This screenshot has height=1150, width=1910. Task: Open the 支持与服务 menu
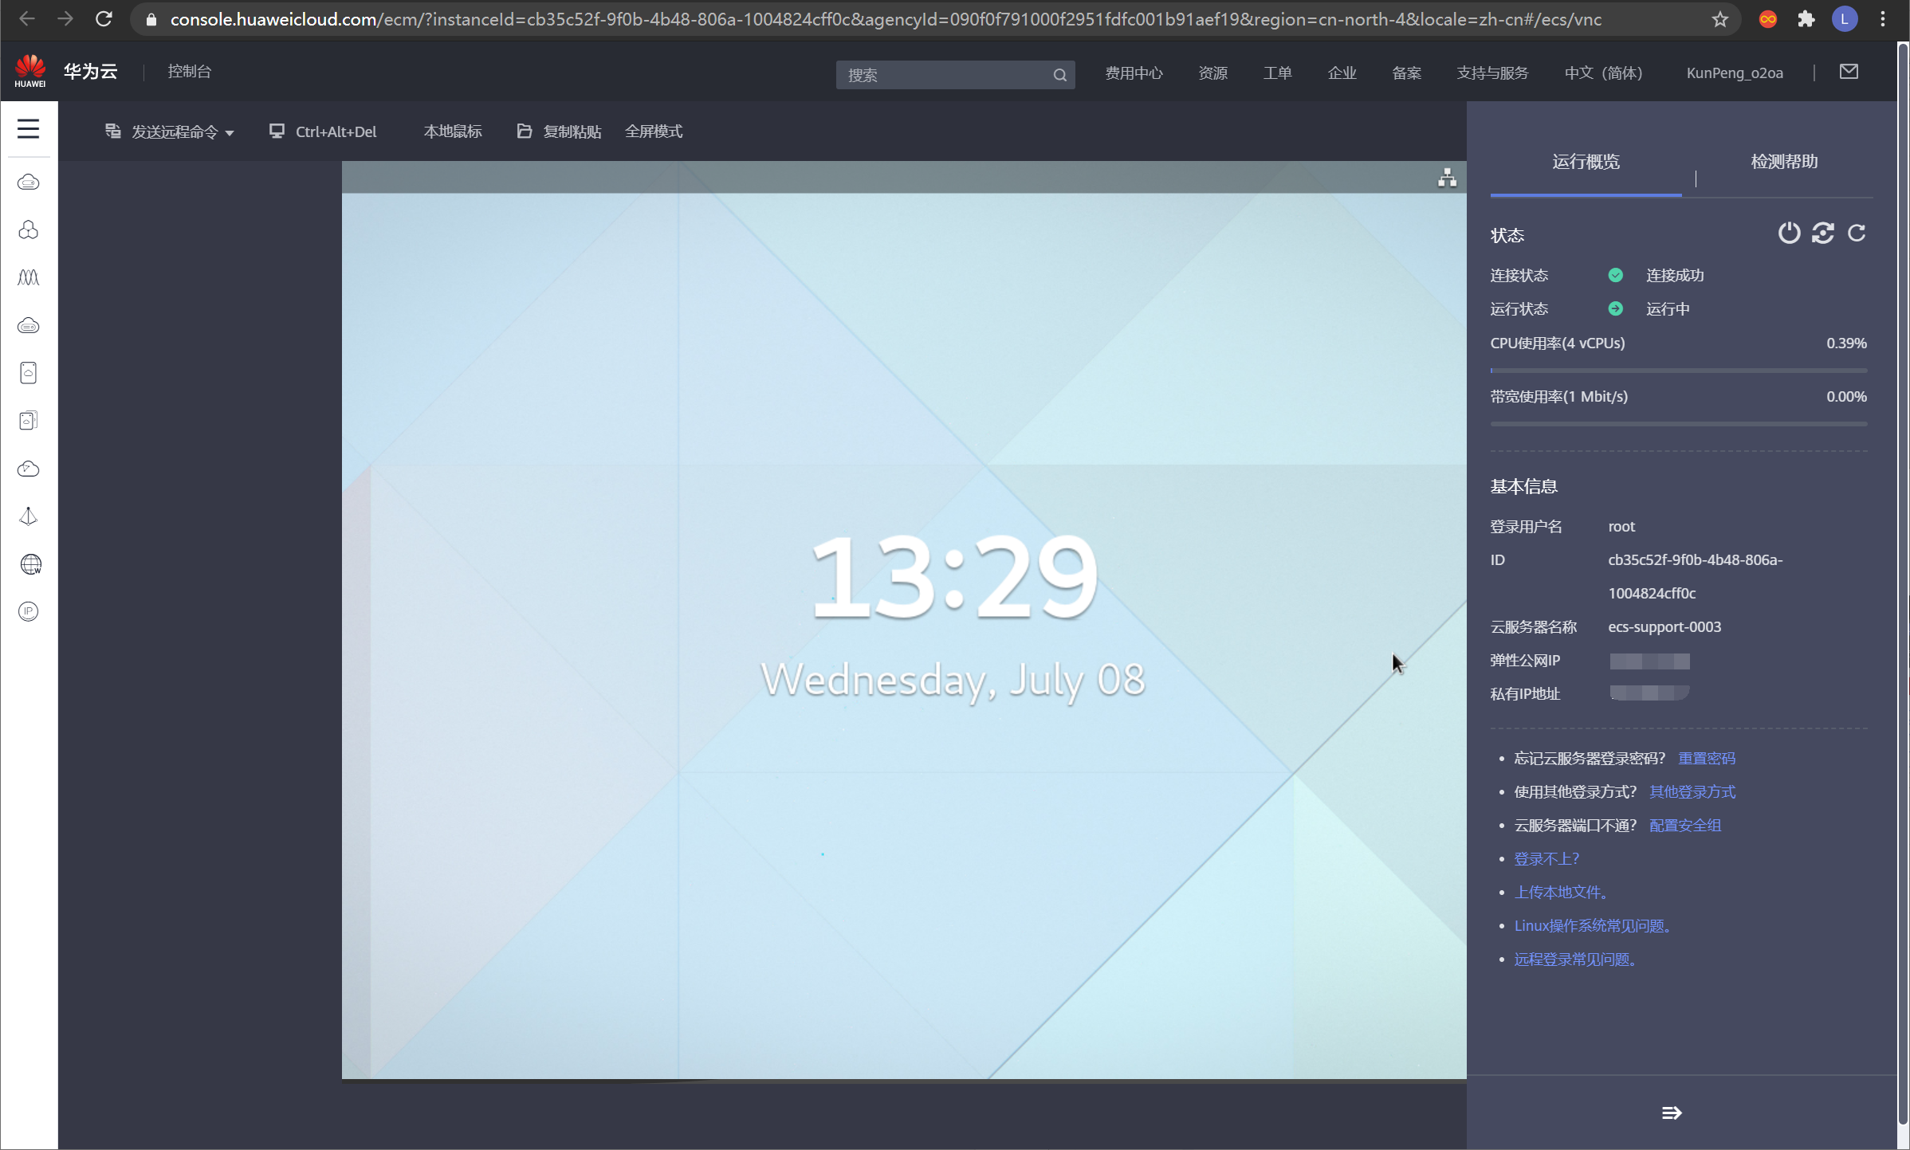[1492, 73]
